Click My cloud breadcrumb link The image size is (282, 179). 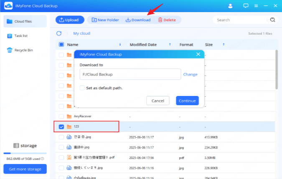coord(81,33)
